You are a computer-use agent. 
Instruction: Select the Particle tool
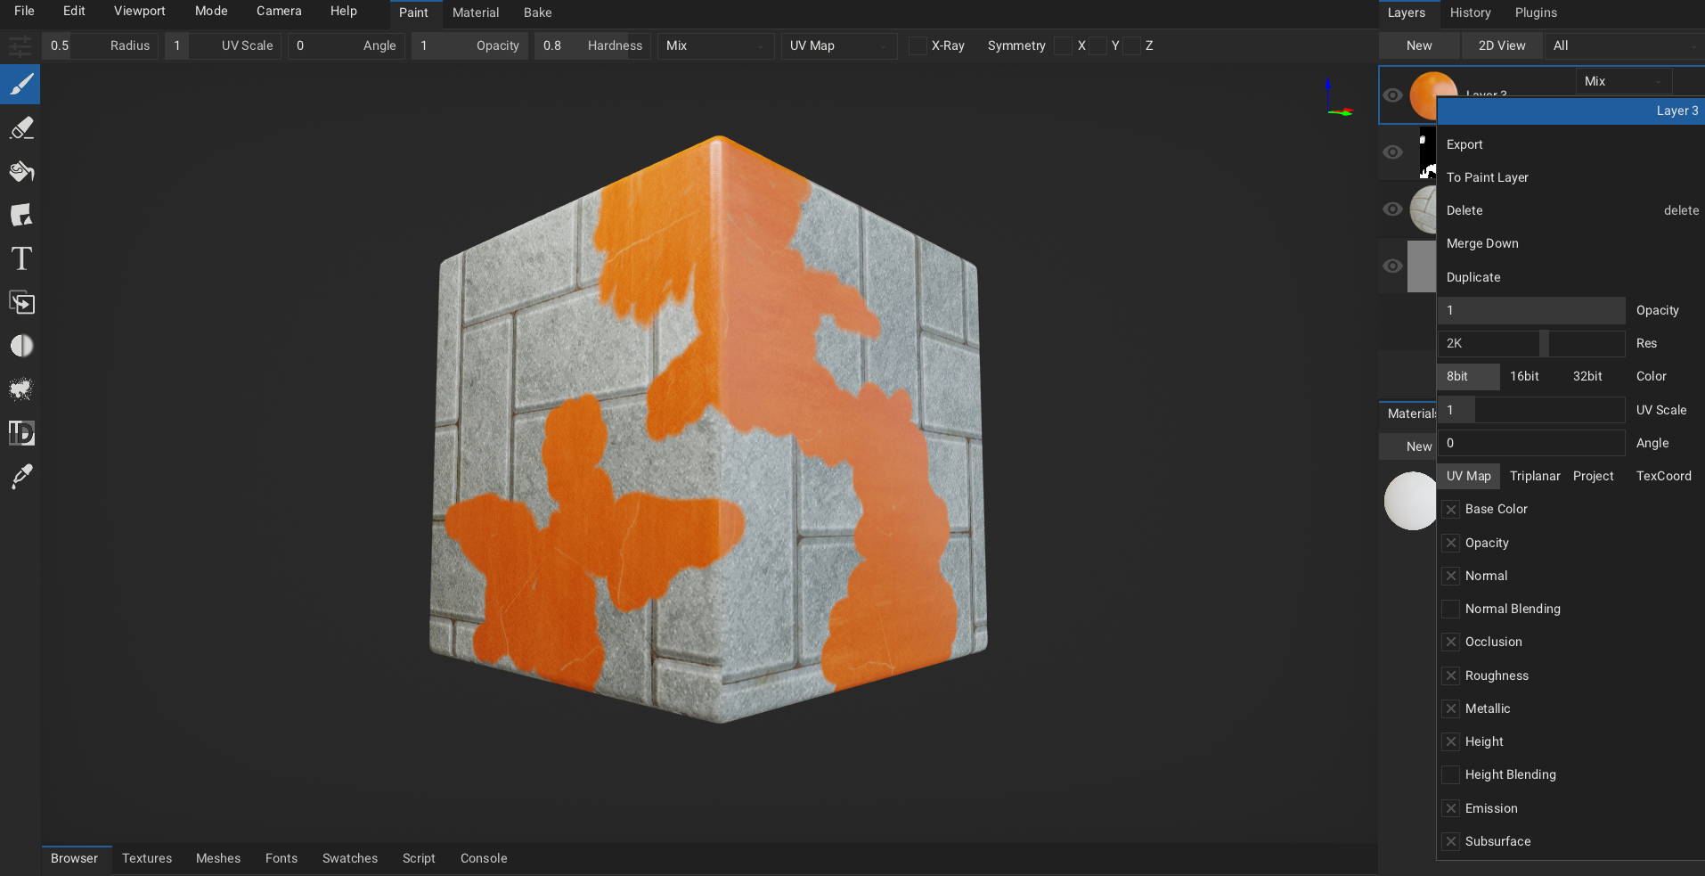pyautogui.click(x=20, y=389)
